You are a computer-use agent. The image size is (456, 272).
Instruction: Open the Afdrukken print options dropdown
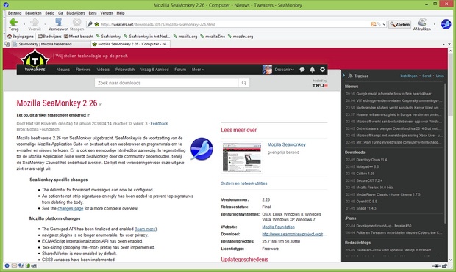[x=435, y=24]
